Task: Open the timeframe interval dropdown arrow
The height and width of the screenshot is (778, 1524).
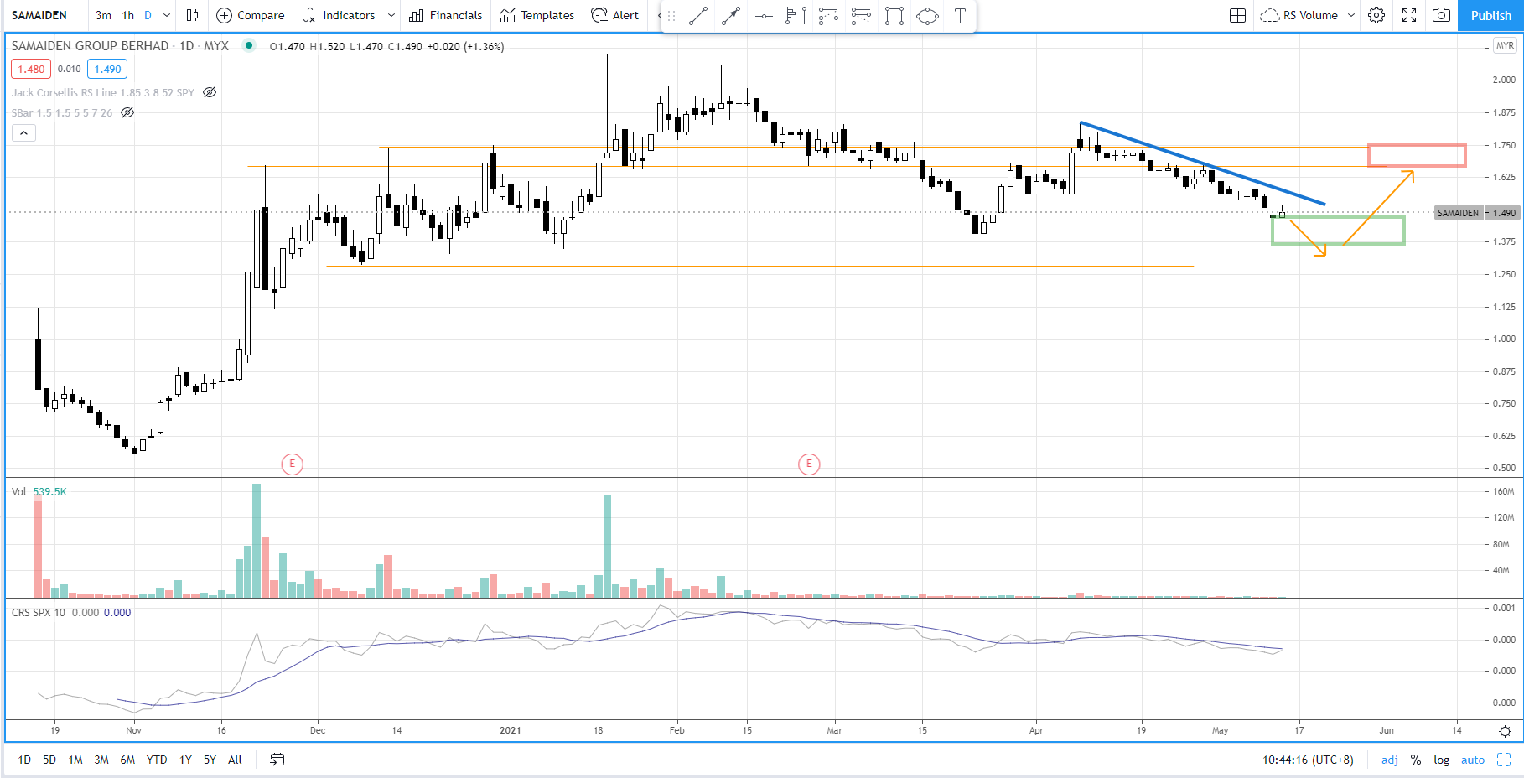Action: coord(167,15)
